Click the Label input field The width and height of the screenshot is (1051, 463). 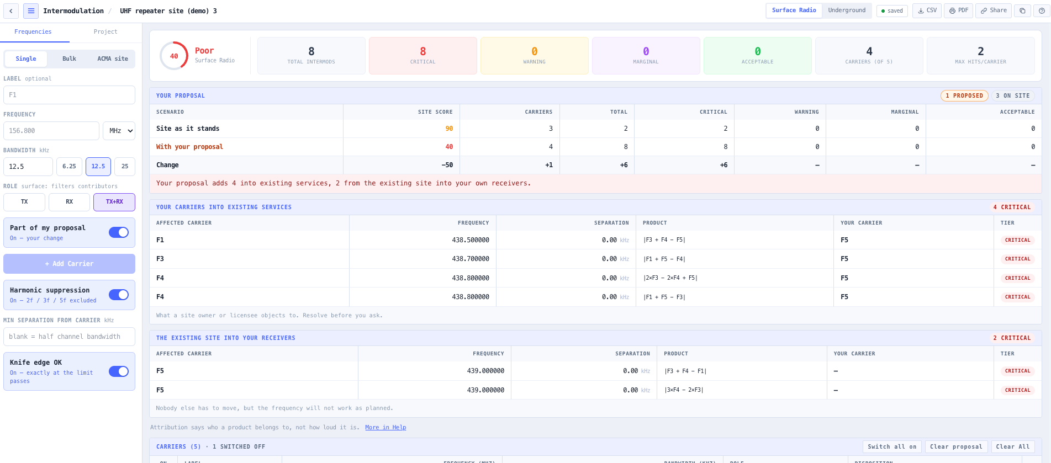click(x=69, y=95)
